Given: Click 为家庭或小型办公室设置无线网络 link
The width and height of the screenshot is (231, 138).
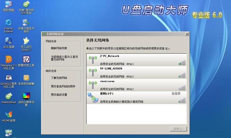Looking at the screenshot, I should [64, 58].
